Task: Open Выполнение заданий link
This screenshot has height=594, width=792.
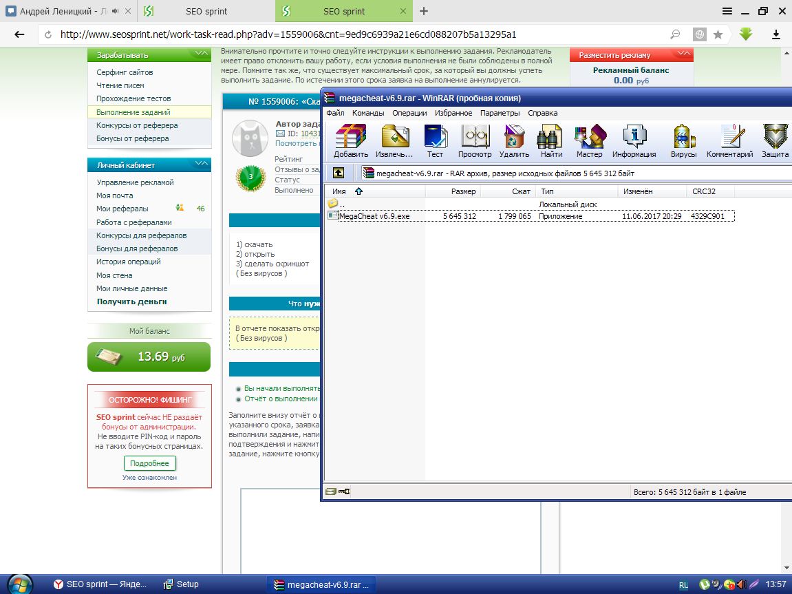Action: pyautogui.click(x=133, y=112)
